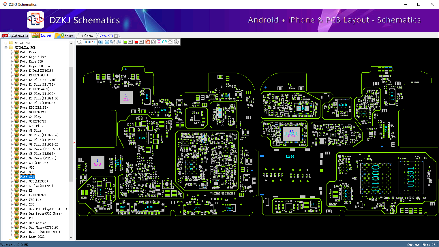439x247 pixels.
Task: Select the MOTOROLA PCB tree folder
Action: (x=25, y=48)
